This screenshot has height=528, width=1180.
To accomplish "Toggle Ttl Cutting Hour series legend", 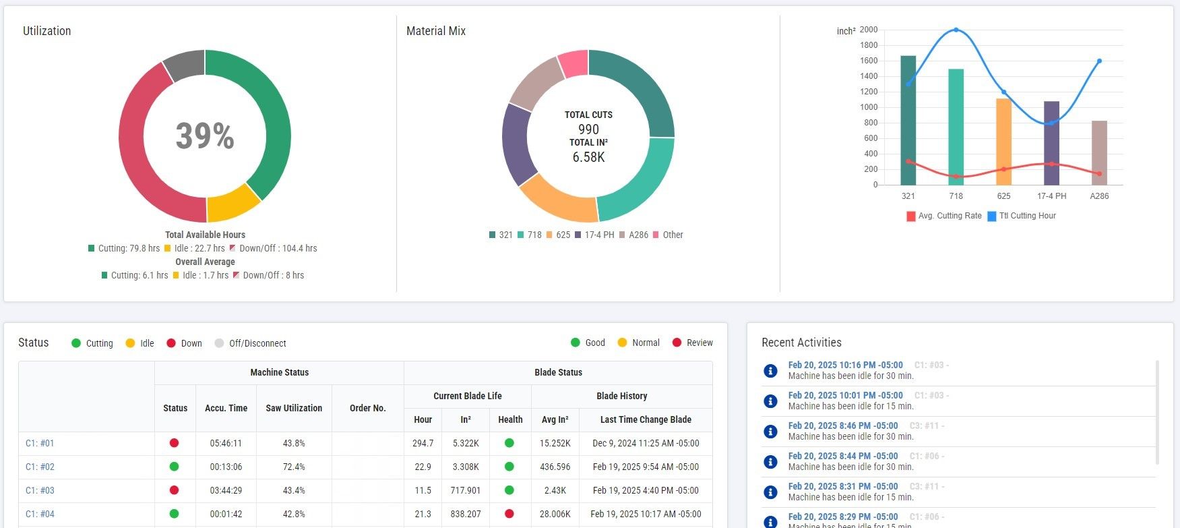I will click(1021, 216).
